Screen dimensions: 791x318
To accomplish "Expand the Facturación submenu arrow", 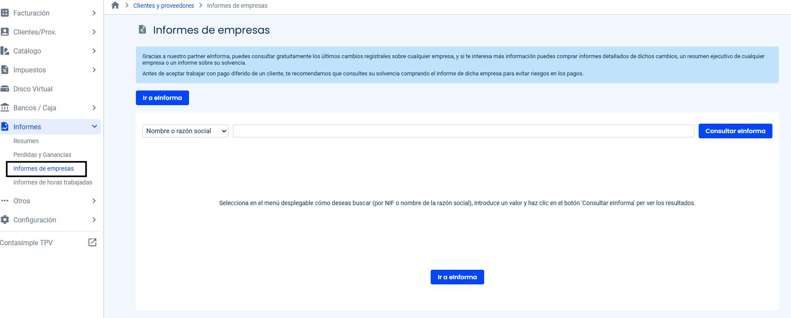I will tap(94, 13).
